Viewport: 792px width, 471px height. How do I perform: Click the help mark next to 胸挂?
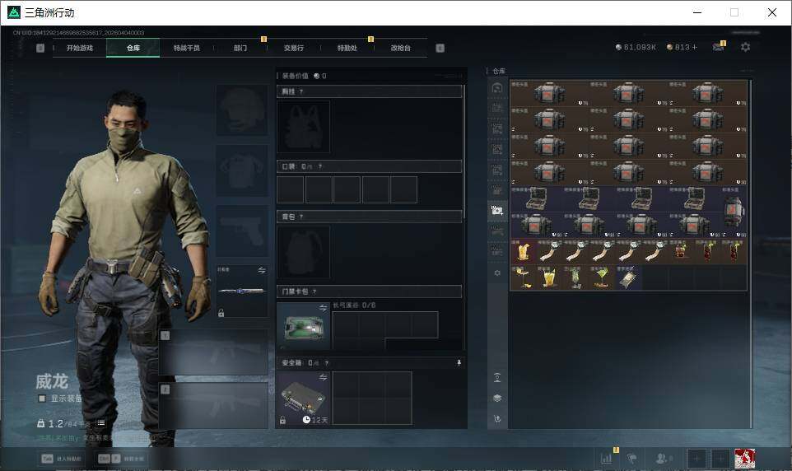pyautogui.click(x=301, y=91)
